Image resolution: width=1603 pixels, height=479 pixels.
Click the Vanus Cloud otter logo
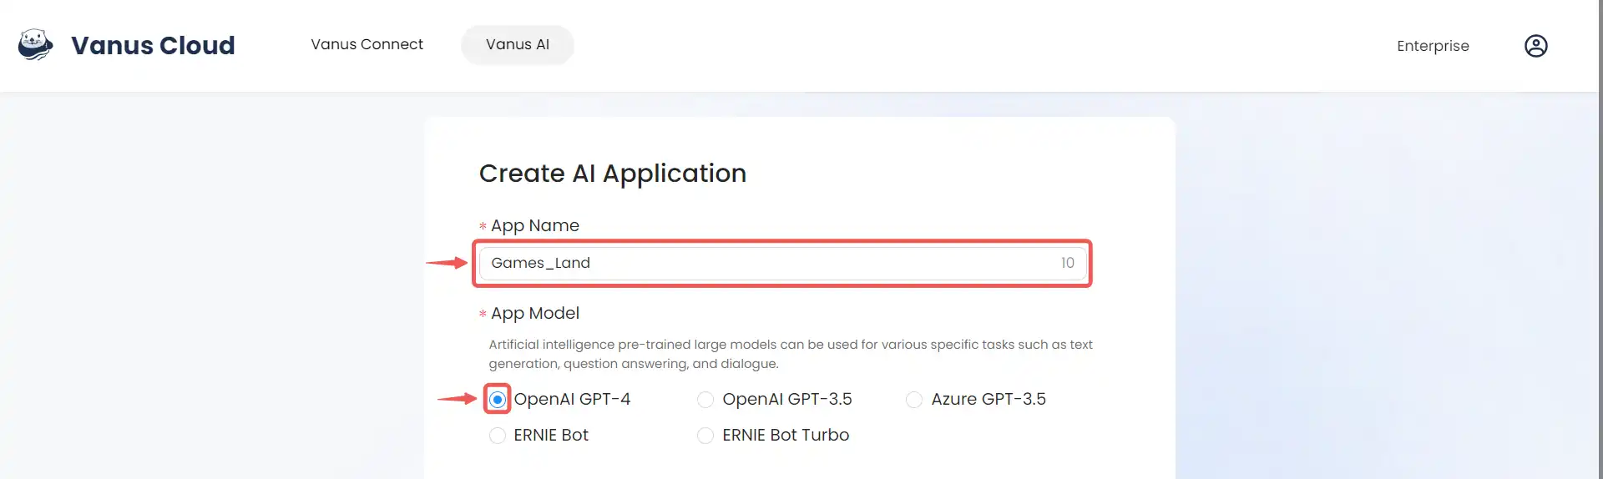click(x=35, y=45)
